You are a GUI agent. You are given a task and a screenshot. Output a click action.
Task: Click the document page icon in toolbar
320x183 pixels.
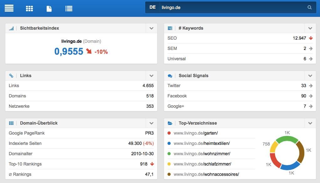pyautogui.click(x=49, y=8)
